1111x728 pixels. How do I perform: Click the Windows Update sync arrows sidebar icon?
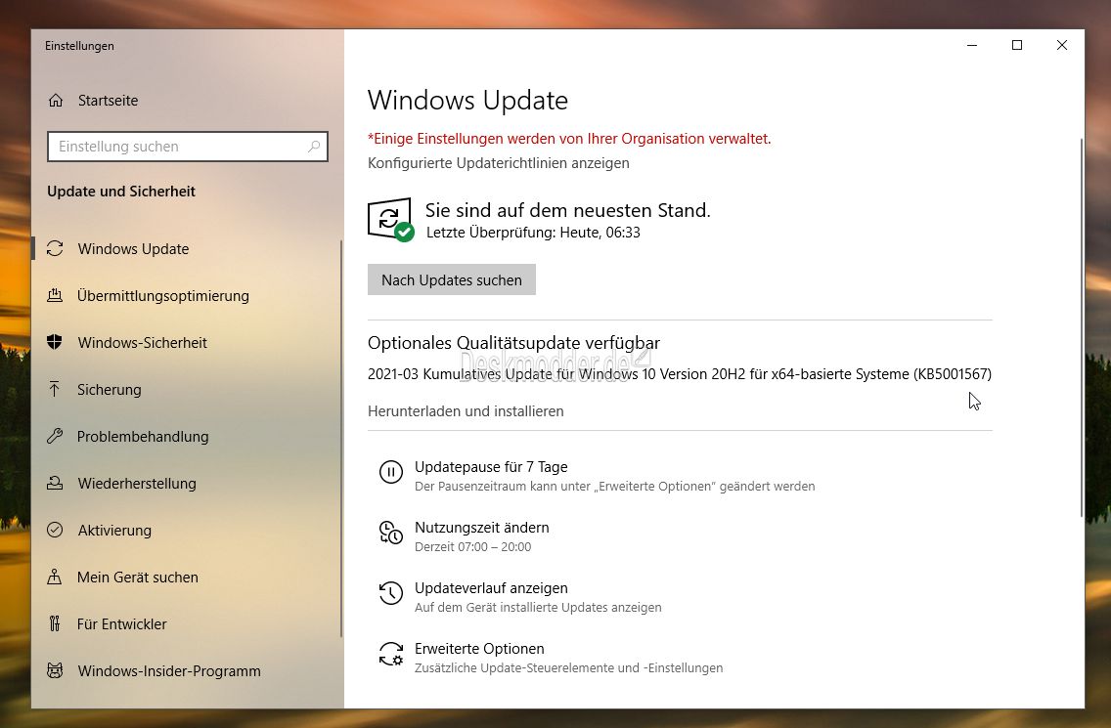[x=55, y=248]
